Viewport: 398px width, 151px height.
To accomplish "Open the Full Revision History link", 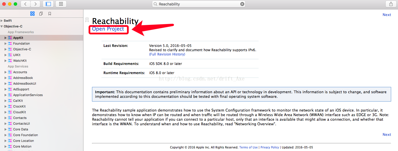I will (x=167, y=54).
